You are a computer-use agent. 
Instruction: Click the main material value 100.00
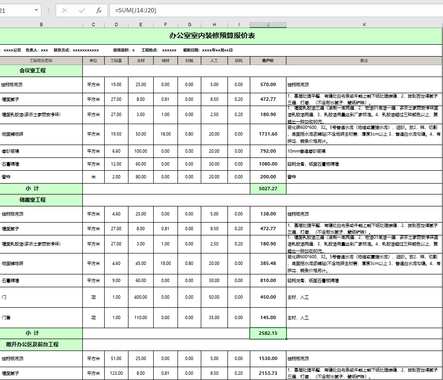tap(141, 151)
